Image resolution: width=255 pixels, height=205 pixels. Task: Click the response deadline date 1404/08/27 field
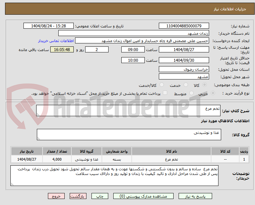(184, 49)
